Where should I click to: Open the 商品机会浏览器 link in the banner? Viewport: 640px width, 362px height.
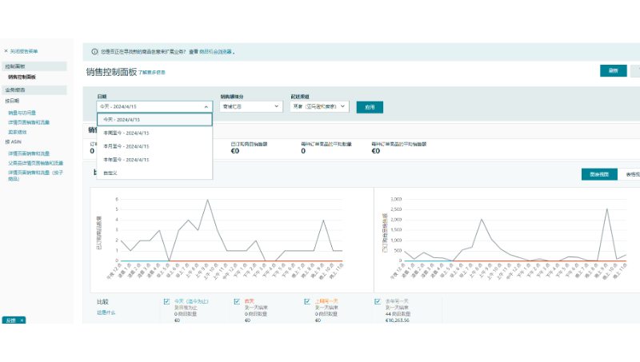(x=215, y=52)
